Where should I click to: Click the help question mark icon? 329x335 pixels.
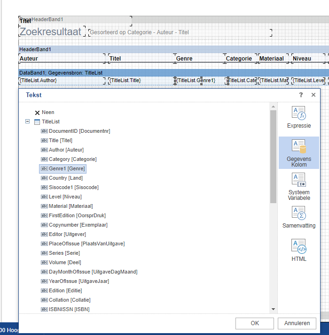click(301, 95)
